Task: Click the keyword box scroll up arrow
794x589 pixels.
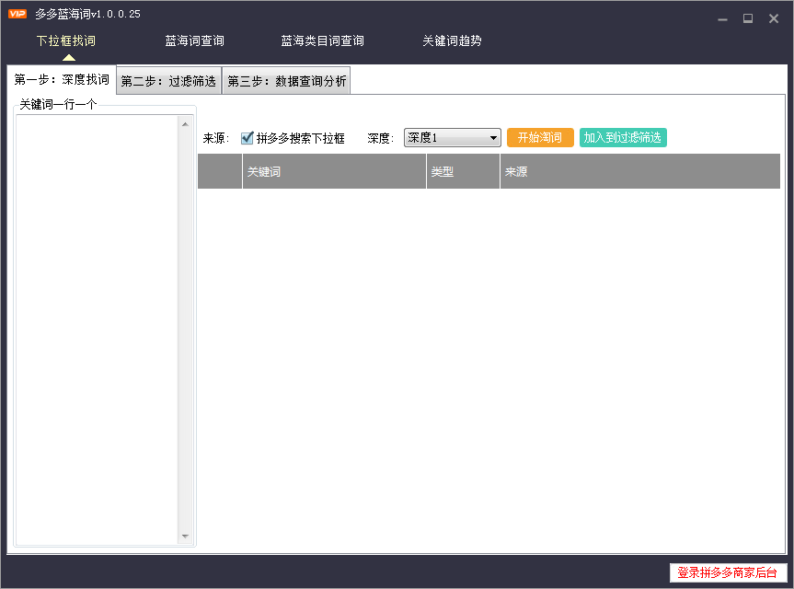Action: click(185, 124)
